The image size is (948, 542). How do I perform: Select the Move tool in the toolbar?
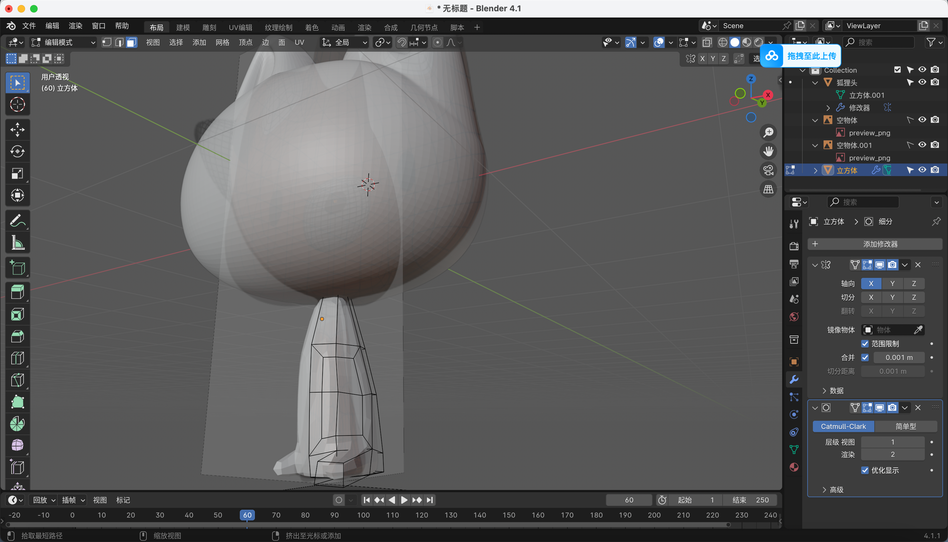coord(17,129)
